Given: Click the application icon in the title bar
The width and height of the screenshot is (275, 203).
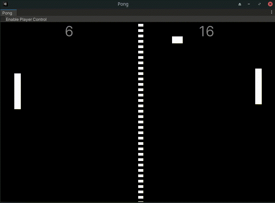Looking at the screenshot, I should (5, 4).
